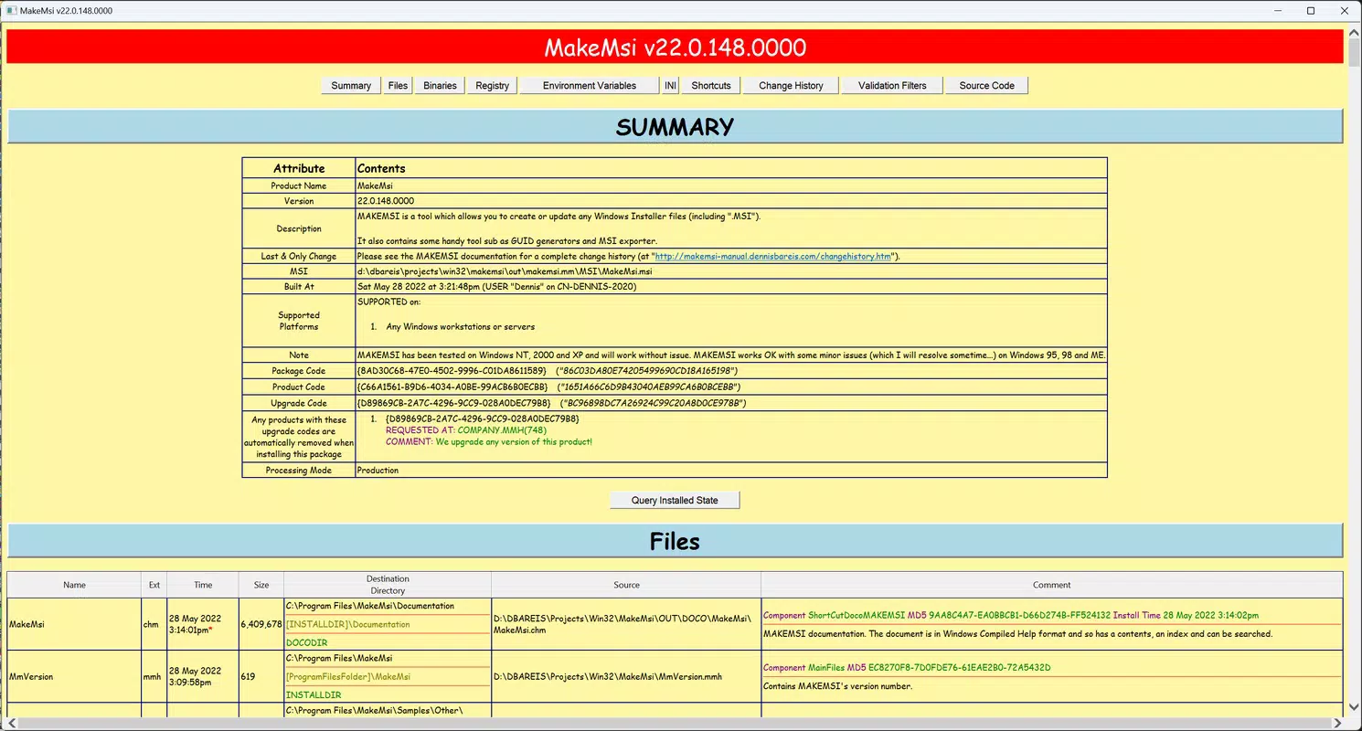1362x731 pixels.
Task: Click the Destination Directory column header
Action: [388, 585]
